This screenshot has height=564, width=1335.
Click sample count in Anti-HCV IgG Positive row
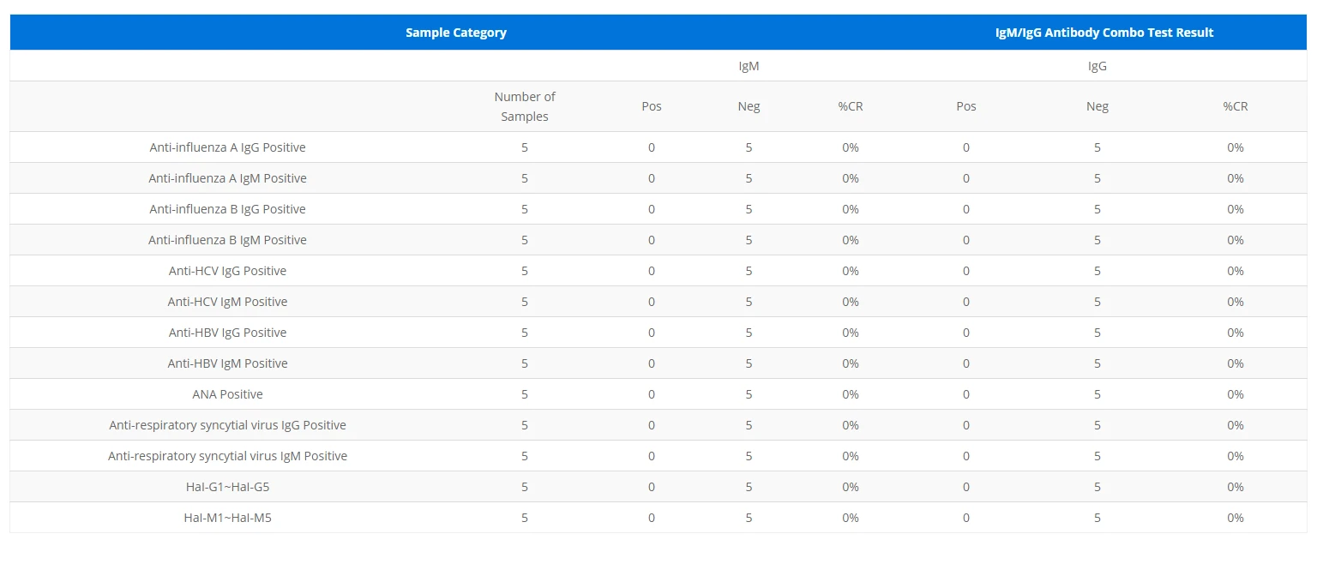pyautogui.click(x=525, y=271)
